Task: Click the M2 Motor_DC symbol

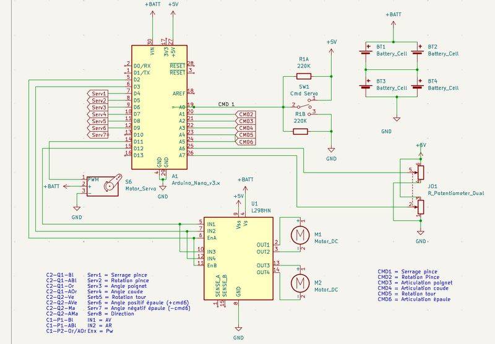Action: coord(299,283)
